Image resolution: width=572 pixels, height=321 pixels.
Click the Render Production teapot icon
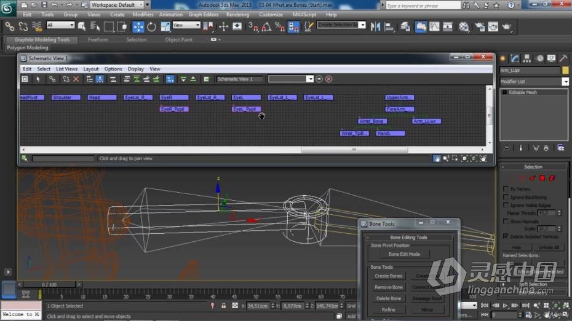point(506,26)
